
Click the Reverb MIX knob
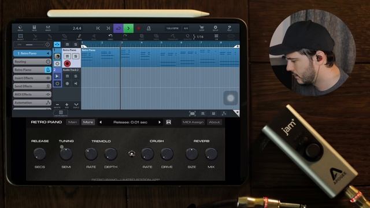pos(211,154)
